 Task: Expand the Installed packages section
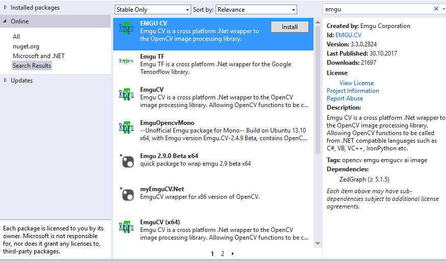pos(6,8)
